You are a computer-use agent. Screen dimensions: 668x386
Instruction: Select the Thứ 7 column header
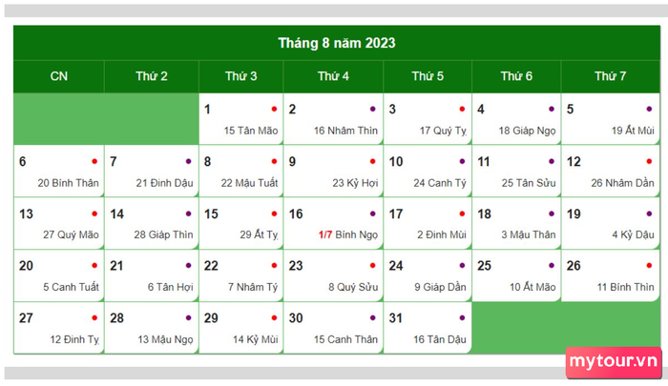[611, 76]
